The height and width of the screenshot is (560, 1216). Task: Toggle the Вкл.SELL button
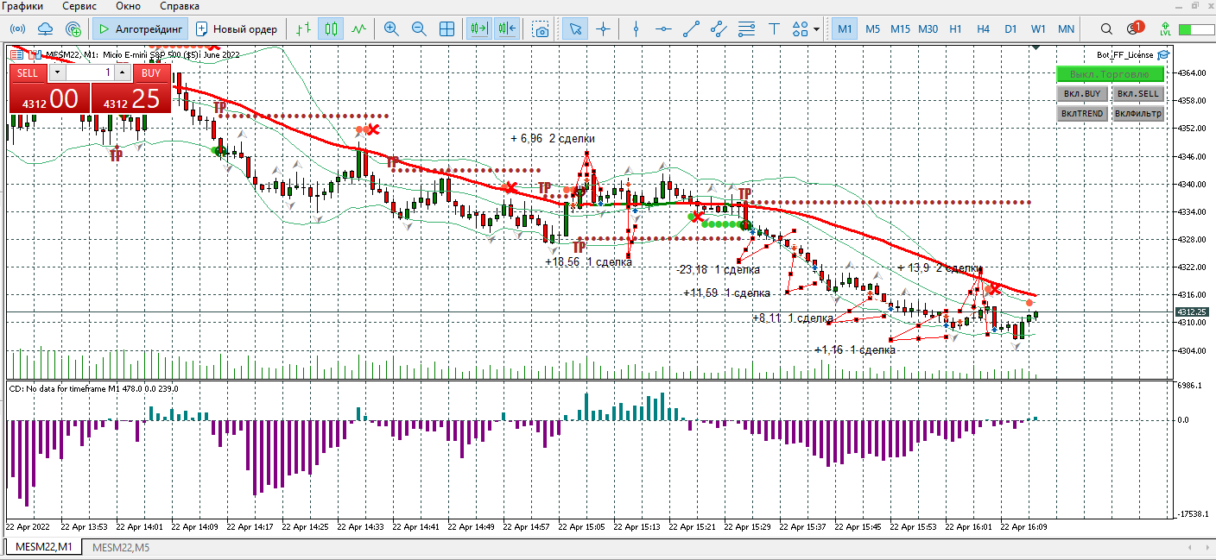1137,93
